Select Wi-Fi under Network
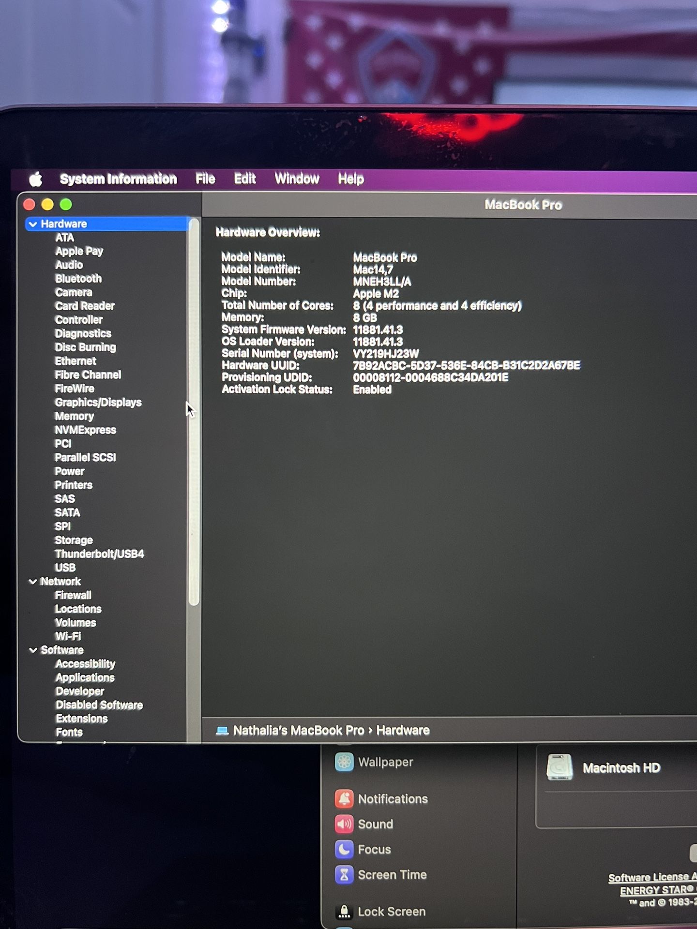697x929 pixels. coord(68,637)
